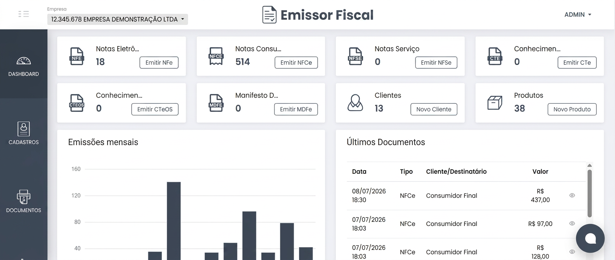
Task: Toggle the sidebar hamburger menu icon
Action: click(24, 14)
